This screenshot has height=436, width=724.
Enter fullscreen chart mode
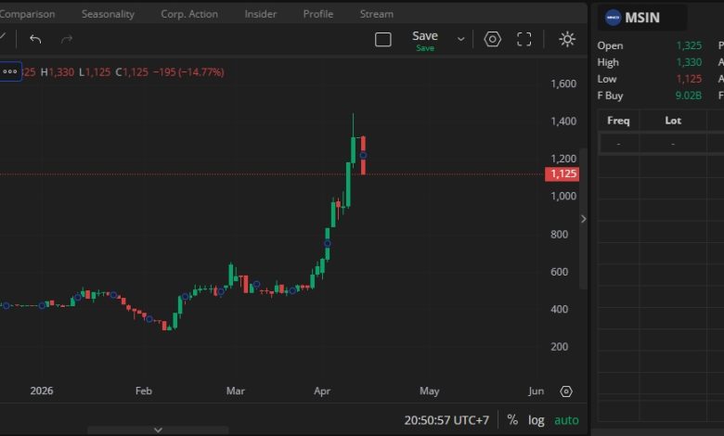coord(524,39)
